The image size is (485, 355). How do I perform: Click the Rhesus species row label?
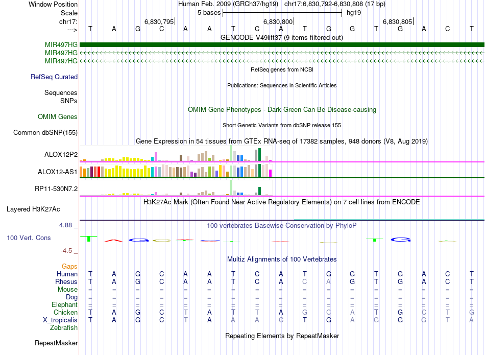[66, 281]
